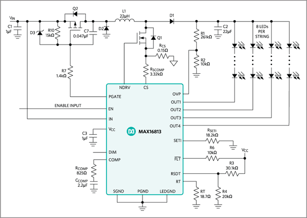
Task: Click the R4 20kΩ label
Action: 227,194
